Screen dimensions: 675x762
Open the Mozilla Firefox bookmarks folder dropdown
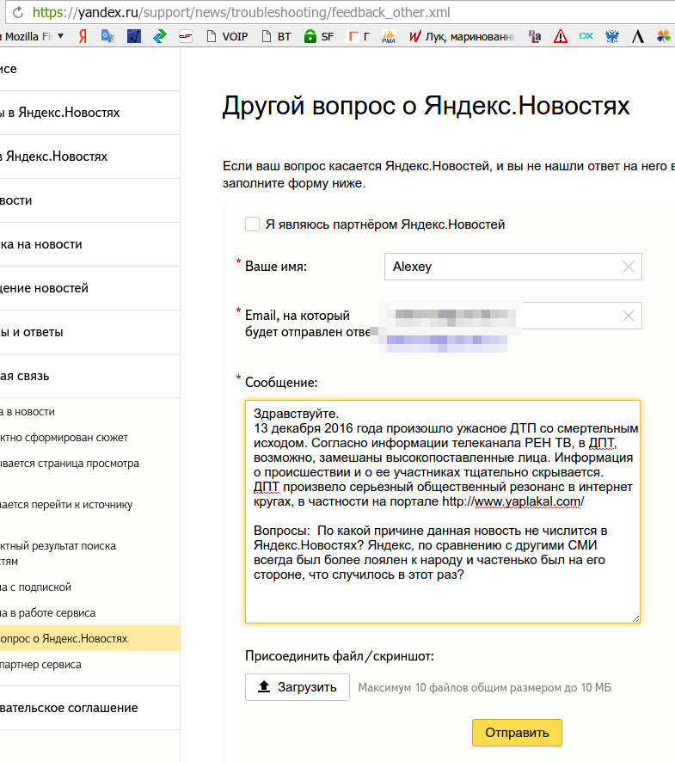click(33, 36)
